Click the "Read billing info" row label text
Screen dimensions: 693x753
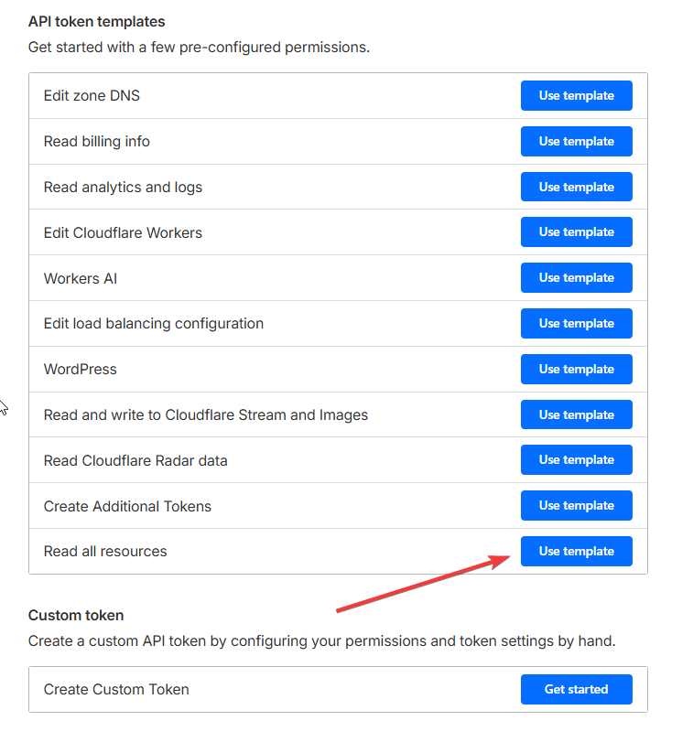(x=97, y=142)
